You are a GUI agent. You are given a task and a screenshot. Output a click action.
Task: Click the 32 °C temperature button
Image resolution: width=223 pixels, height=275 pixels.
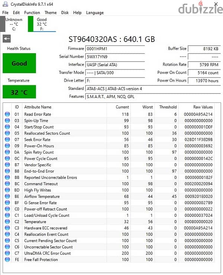(19, 92)
